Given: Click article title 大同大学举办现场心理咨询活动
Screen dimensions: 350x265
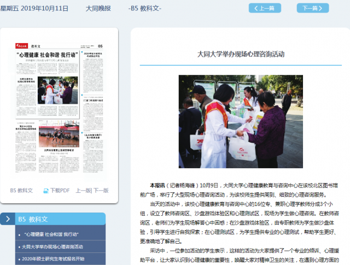Looking at the screenshot, I should point(241,54).
